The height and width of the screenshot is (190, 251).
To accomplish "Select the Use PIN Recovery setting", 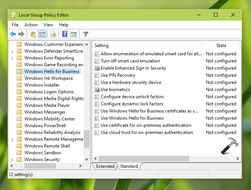I will [x=118, y=75].
